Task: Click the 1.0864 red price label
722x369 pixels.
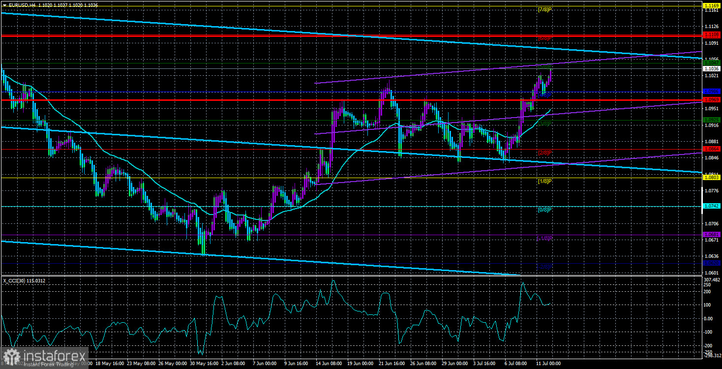Action: pos(712,149)
